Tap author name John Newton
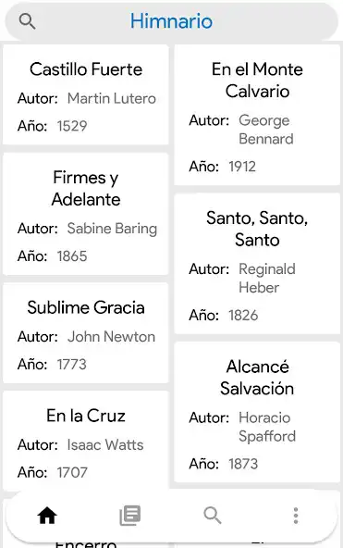 (x=111, y=337)
